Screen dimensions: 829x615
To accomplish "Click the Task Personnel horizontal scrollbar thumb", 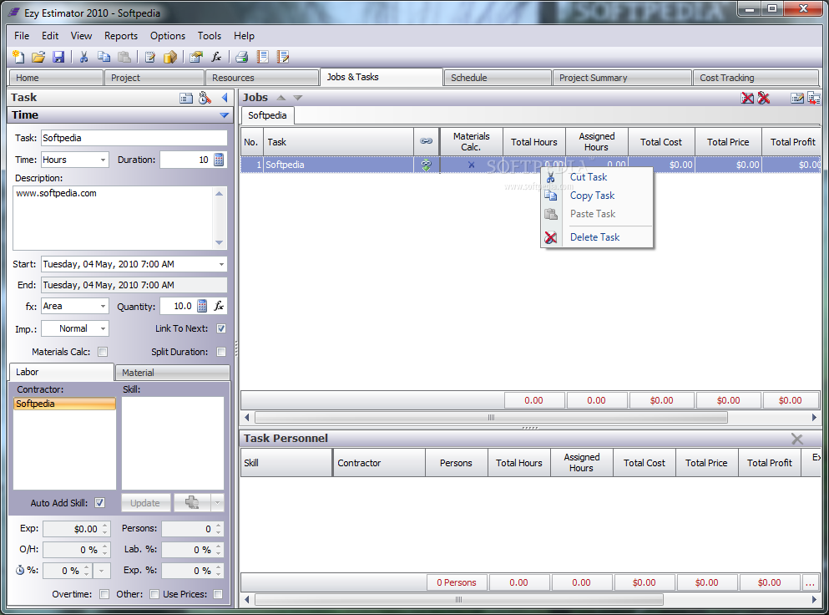I will coord(458,600).
